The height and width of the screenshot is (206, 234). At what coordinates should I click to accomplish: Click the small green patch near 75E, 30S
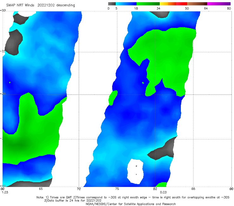point(113,98)
